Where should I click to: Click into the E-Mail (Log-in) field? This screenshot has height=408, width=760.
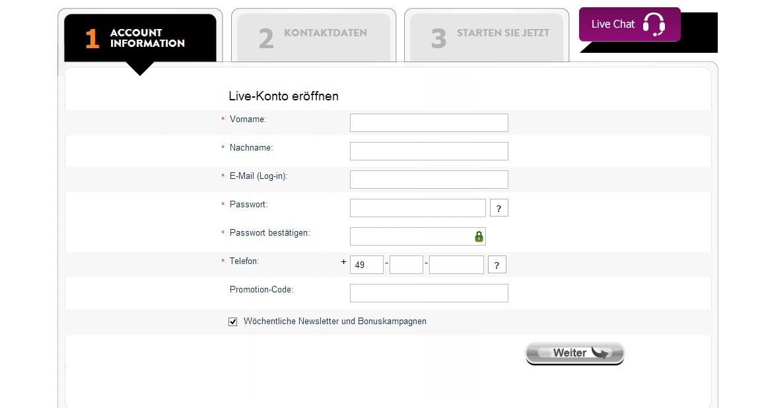point(429,180)
